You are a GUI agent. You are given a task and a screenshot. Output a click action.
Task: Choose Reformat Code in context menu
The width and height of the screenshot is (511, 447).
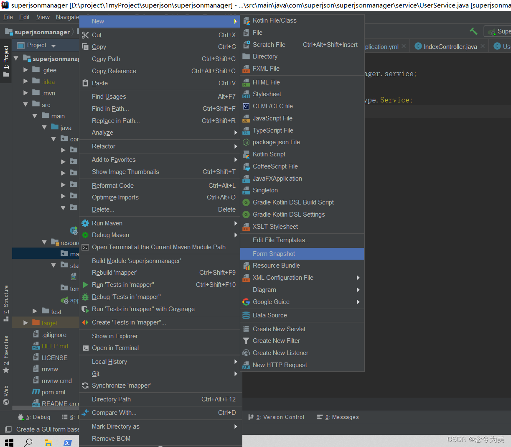[x=160, y=186]
